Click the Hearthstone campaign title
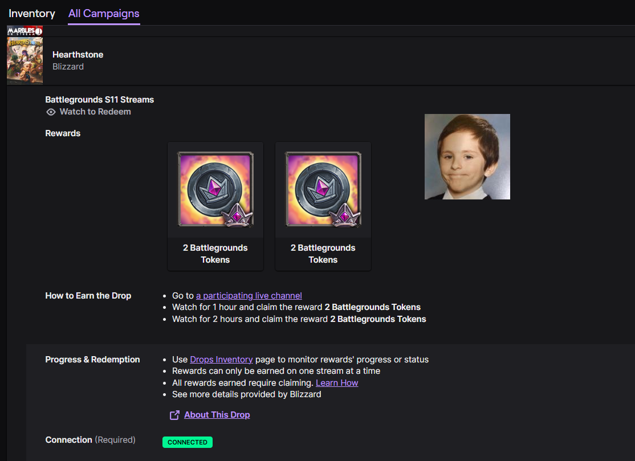The height and width of the screenshot is (461, 635). 78,55
